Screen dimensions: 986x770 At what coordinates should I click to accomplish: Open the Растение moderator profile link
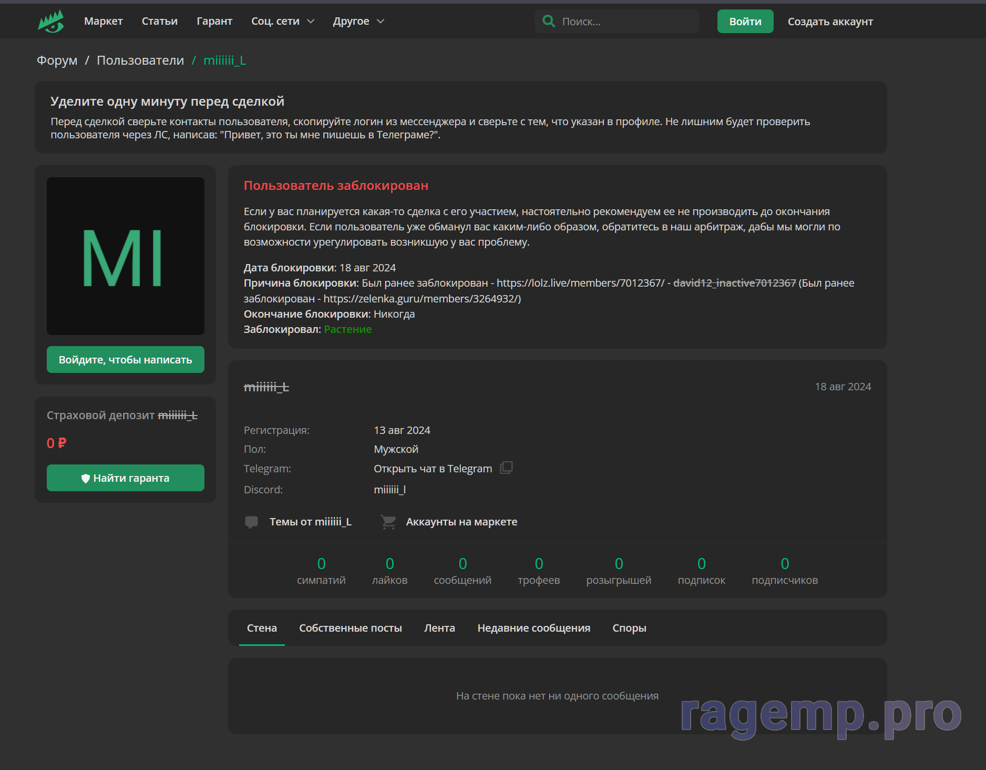[348, 329]
